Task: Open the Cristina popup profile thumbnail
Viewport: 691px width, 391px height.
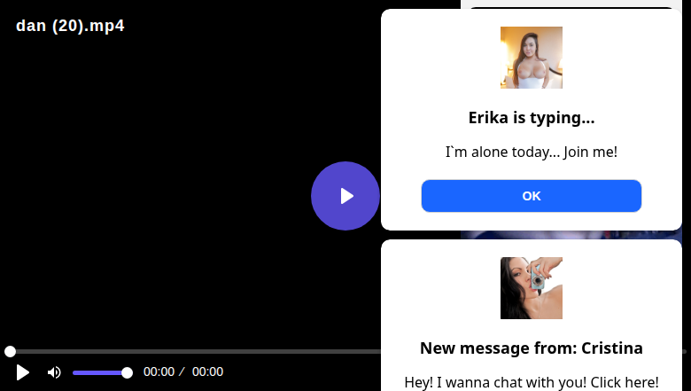Action: [531, 288]
